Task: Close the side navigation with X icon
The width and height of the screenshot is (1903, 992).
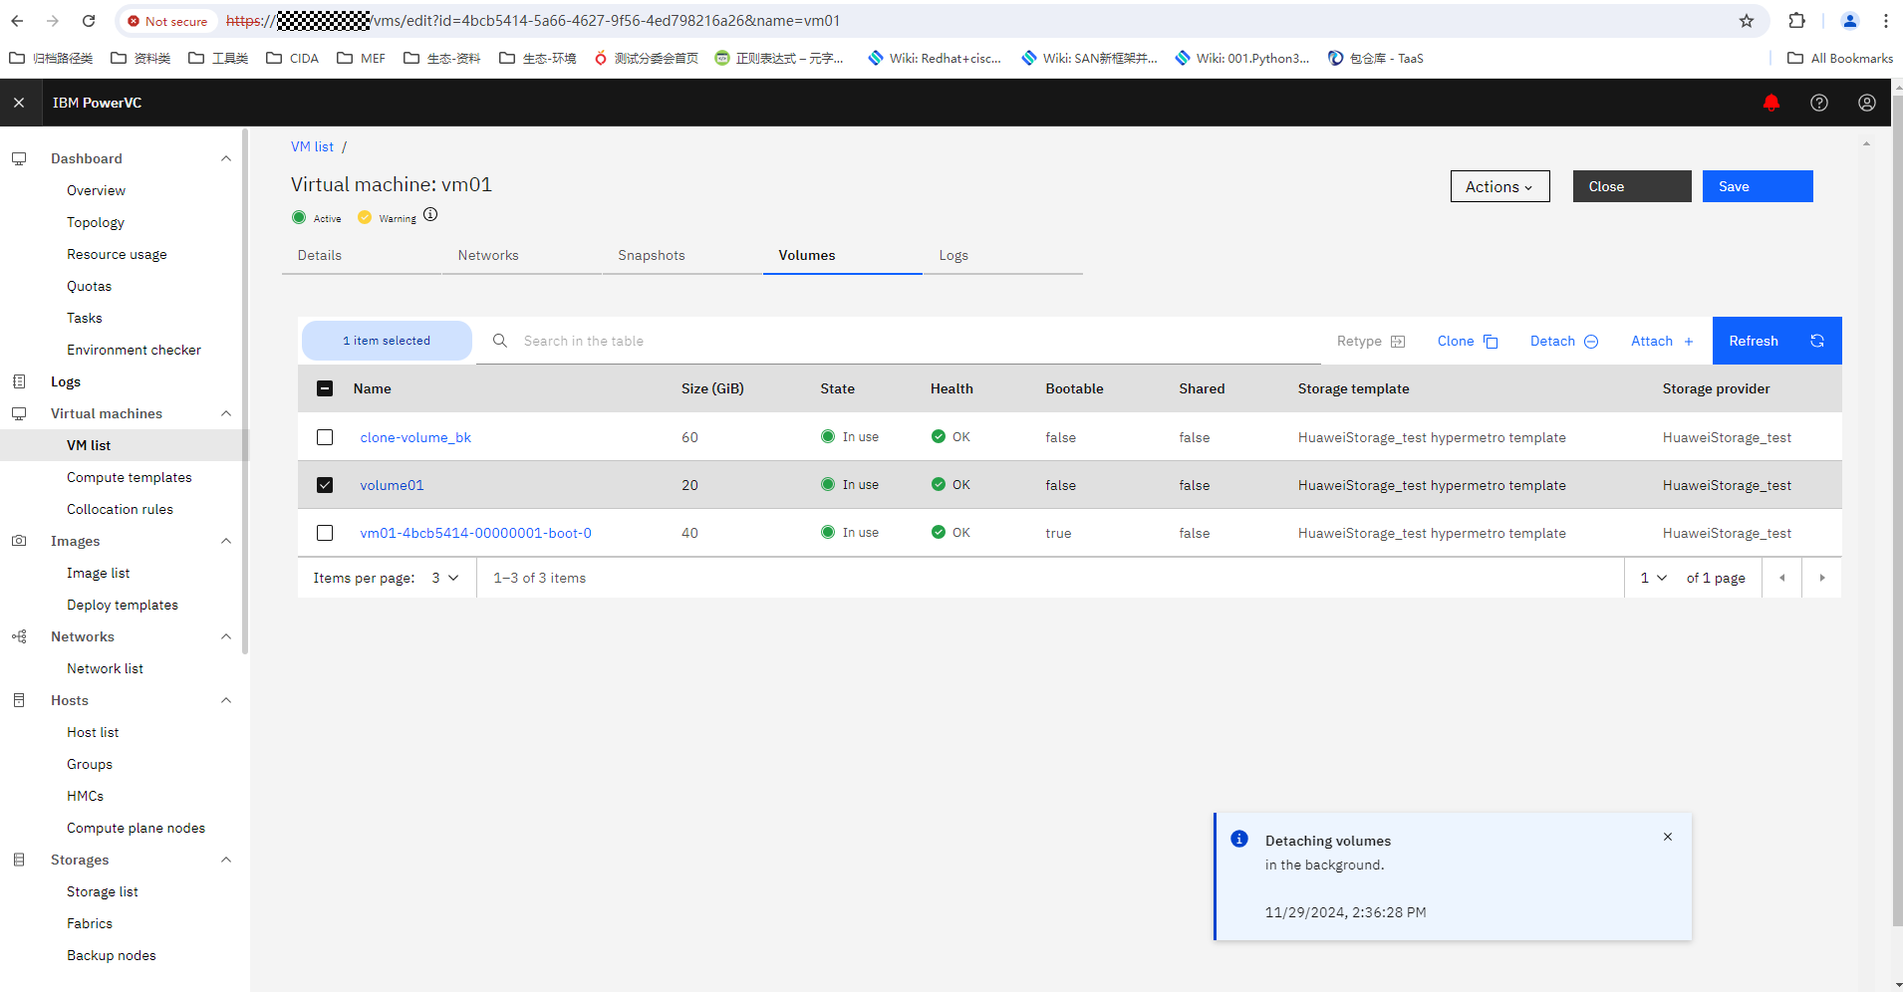Action: 19,103
